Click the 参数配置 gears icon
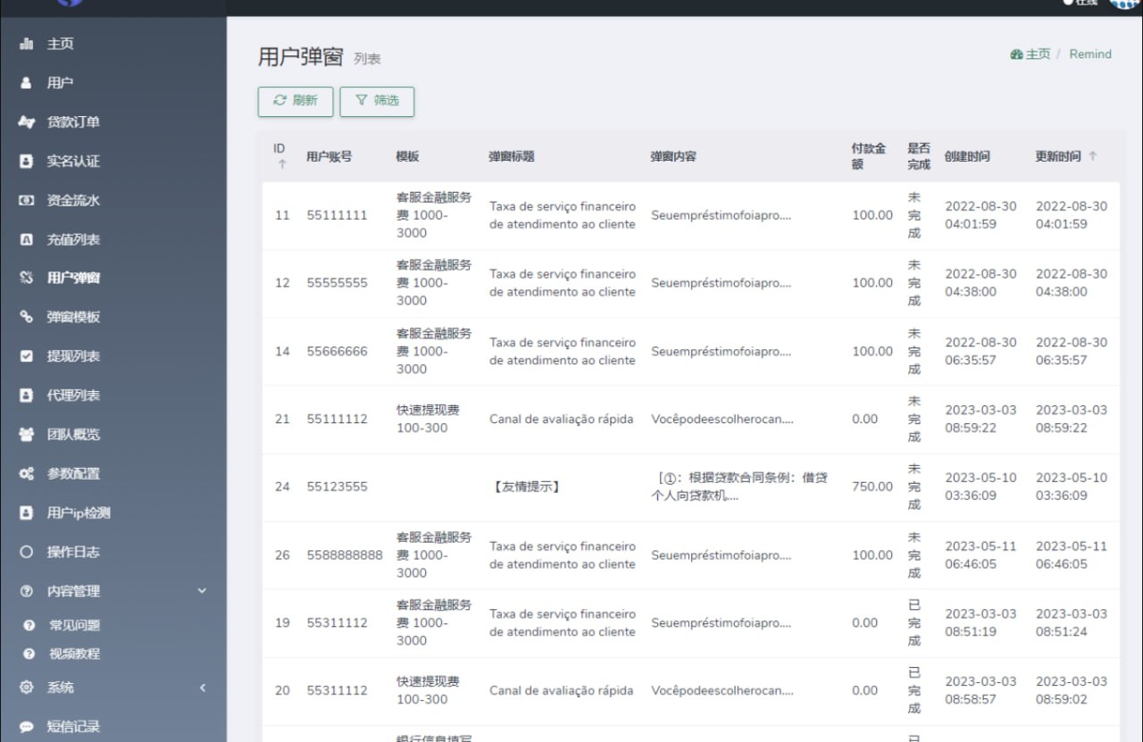Image resolution: width=1143 pixels, height=742 pixels. pos(27,474)
